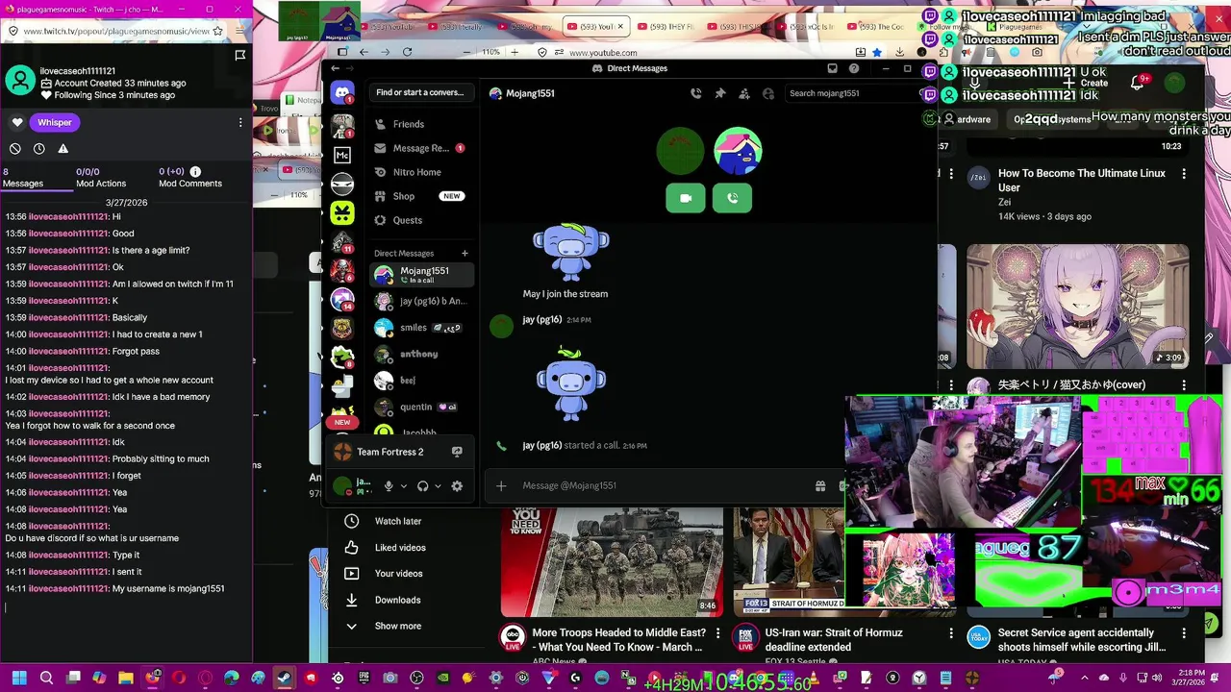
Task: Click the start voice call icon in header
Action: [695, 93]
